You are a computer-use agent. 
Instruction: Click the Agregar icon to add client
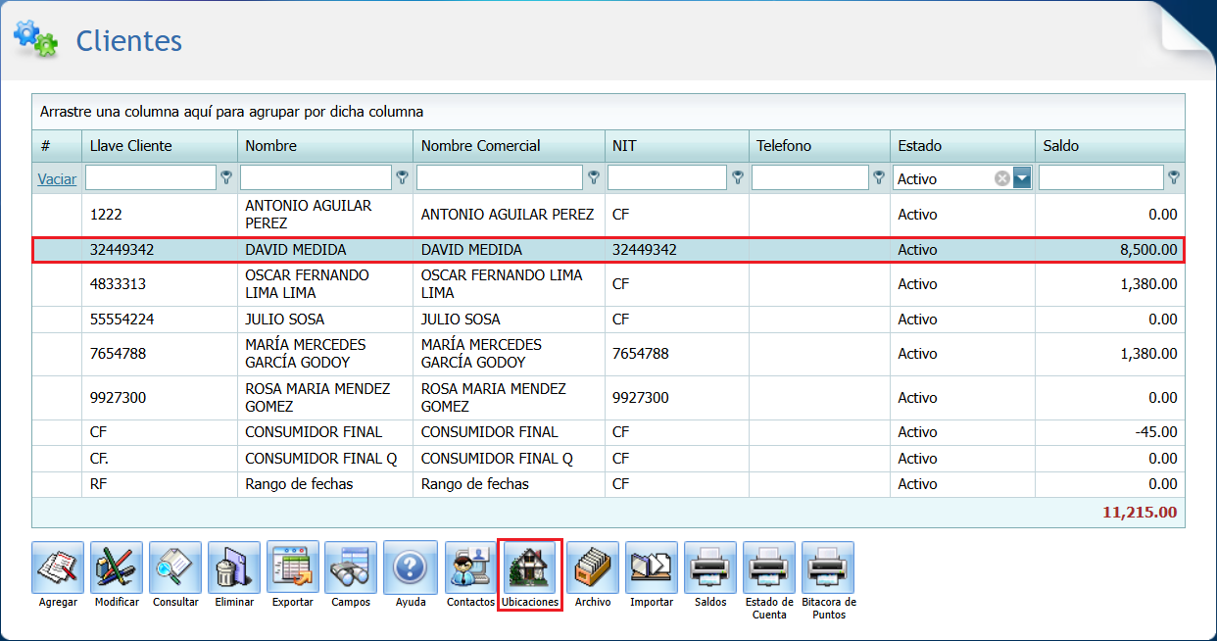pyautogui.click(x=58, y=567)
